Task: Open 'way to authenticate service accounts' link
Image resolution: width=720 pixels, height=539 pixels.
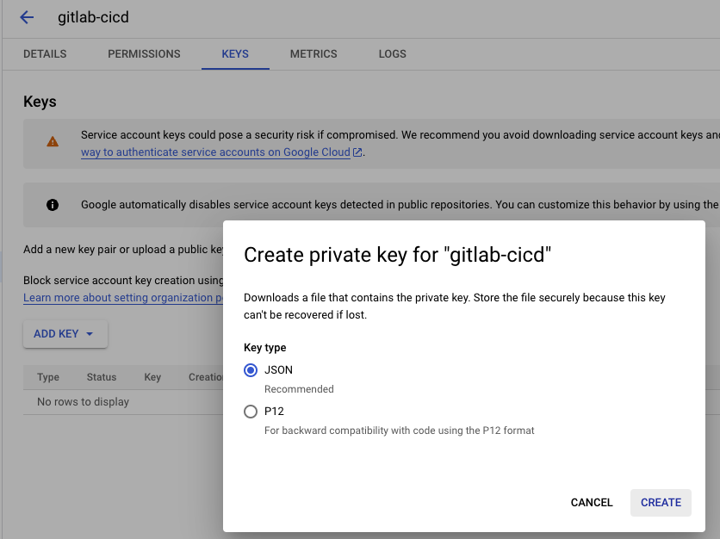Action: [215, 152]
